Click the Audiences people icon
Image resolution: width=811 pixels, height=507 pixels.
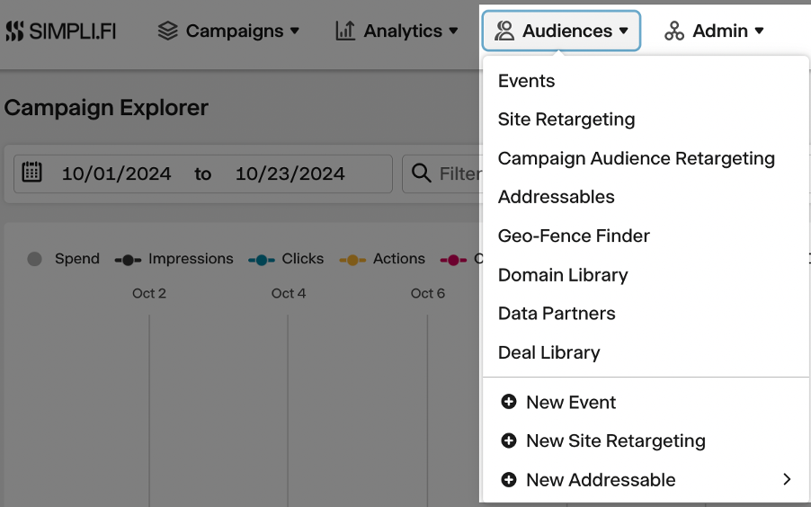504,31
